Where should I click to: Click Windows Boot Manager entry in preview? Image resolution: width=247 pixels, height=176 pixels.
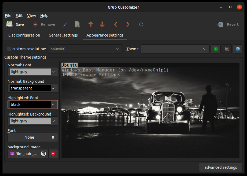(115, 70)
